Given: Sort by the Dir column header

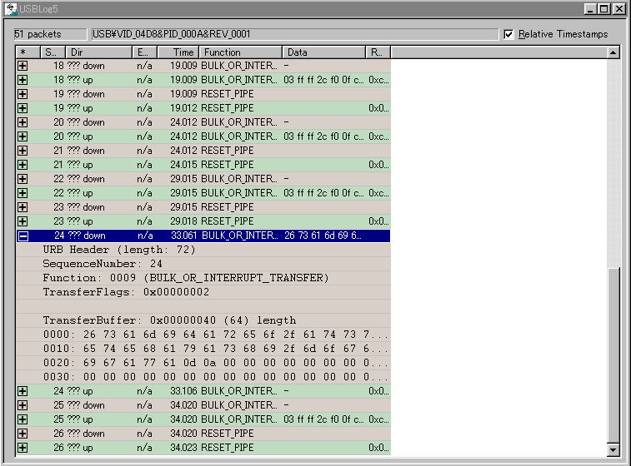Looking at the screenshot, I should (99, 52).
